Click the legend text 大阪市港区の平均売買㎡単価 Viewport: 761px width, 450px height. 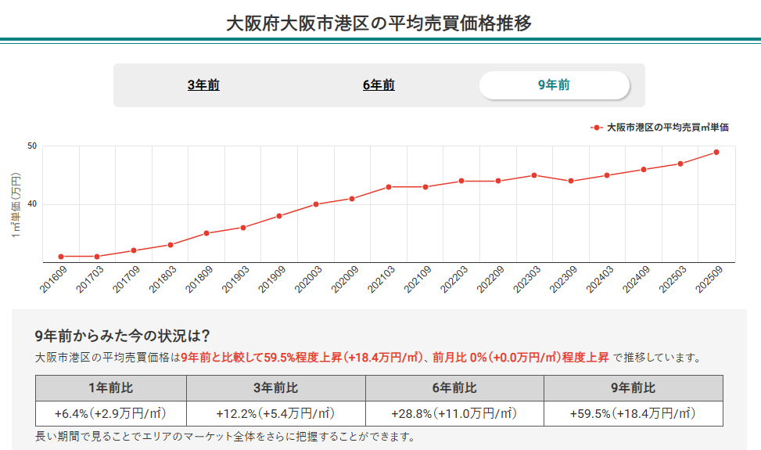[667, 127]
